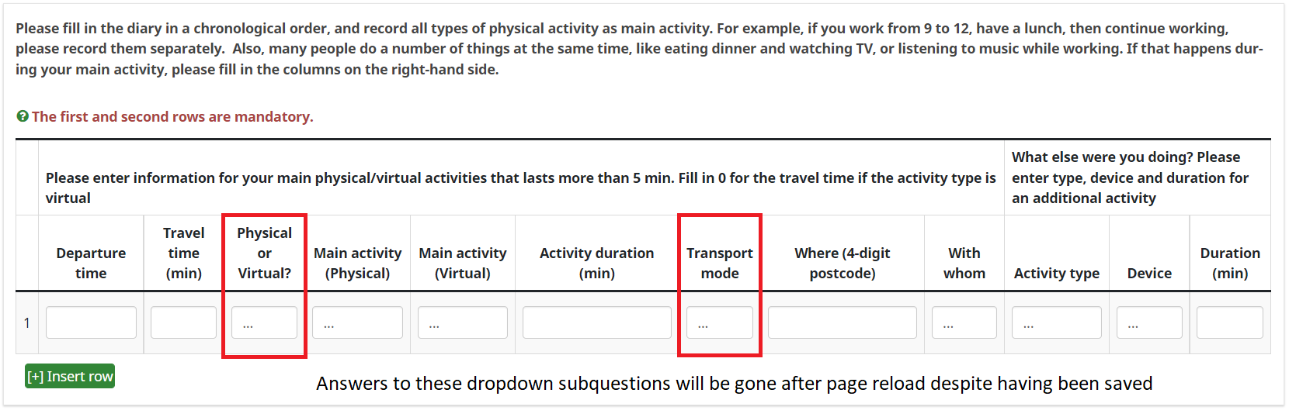Click the green question mark help icon

click(23, 116)
